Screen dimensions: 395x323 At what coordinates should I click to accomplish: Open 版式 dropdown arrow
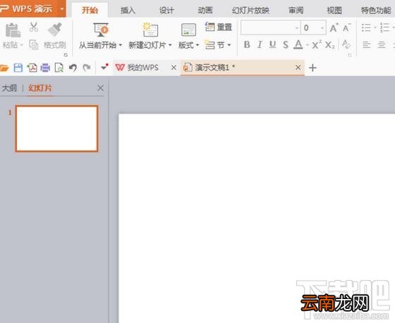(197, 45)
